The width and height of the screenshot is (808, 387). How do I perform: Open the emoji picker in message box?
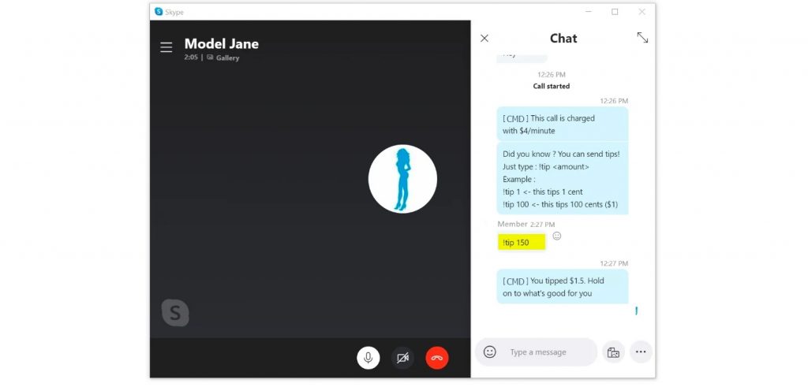(489, 352)
